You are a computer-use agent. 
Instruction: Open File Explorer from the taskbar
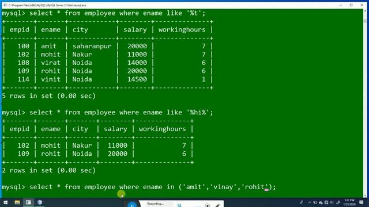[17, 202]
